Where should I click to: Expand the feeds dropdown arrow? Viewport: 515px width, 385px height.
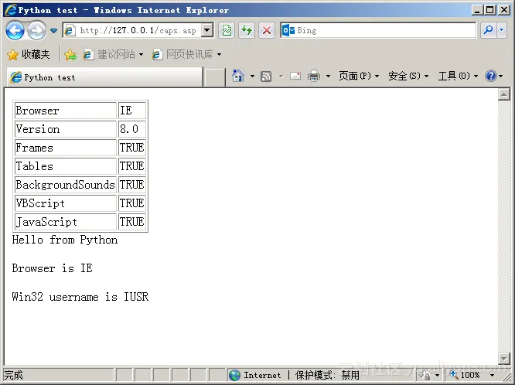coord(281,77)
